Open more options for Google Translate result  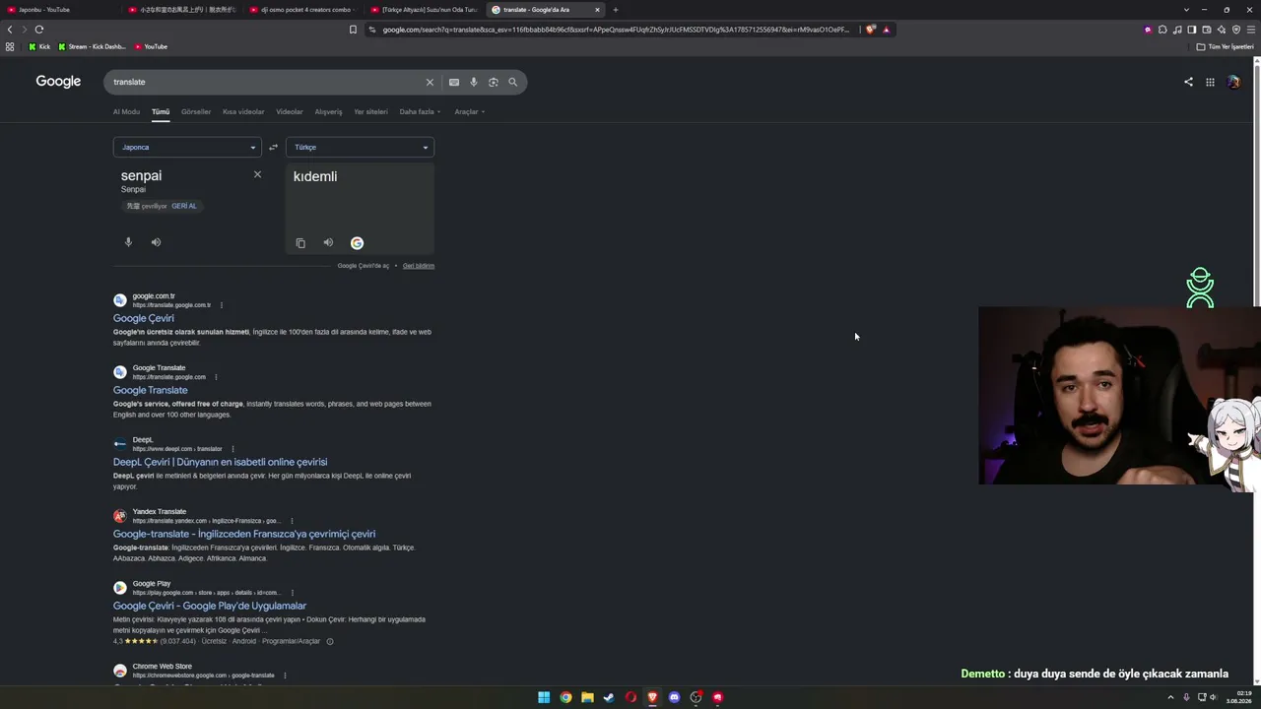216,377
